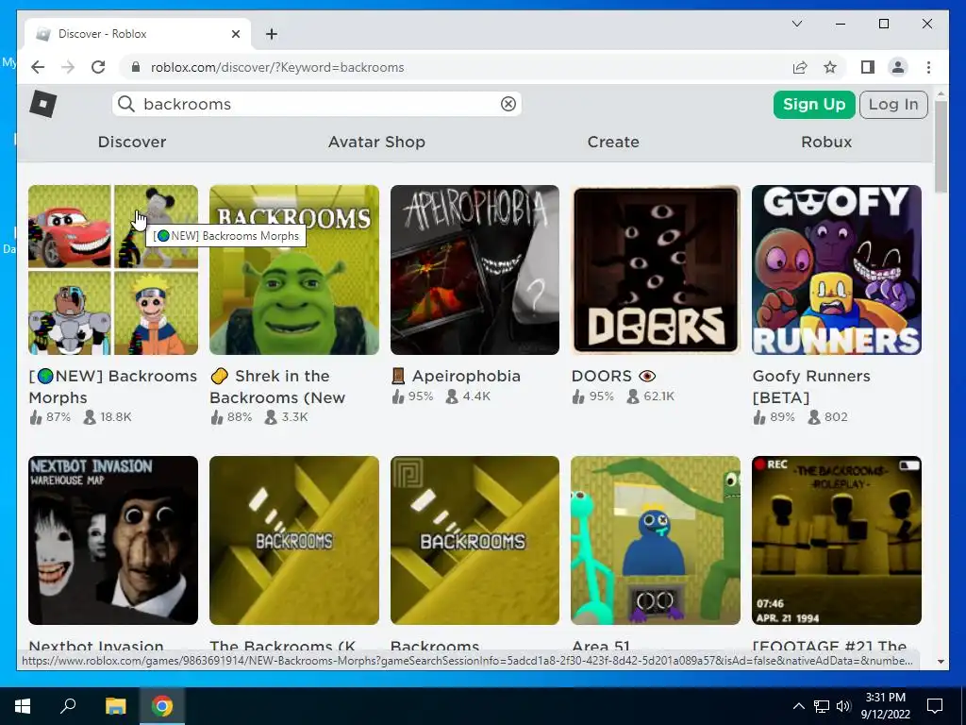Click the scrollbar down arrow

[x=941, y=662]
